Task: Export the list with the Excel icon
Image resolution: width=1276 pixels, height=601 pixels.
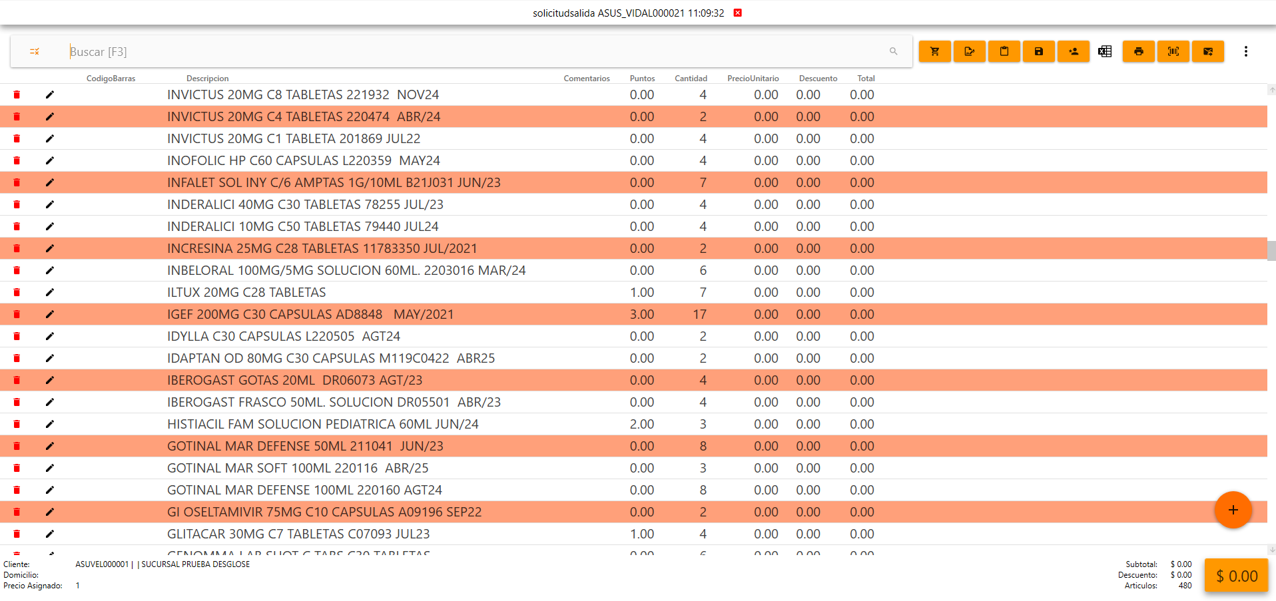Action: tap(1105, 51)
